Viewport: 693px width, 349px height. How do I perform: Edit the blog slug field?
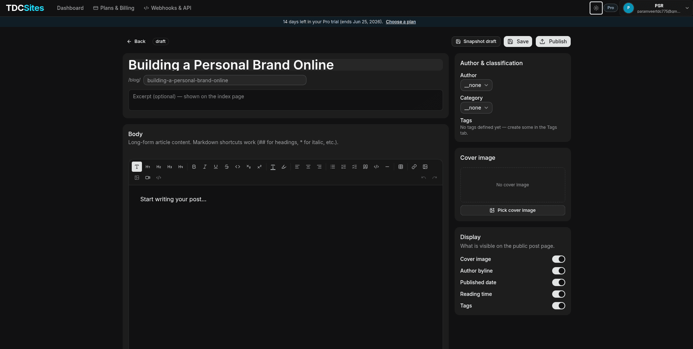225,80
